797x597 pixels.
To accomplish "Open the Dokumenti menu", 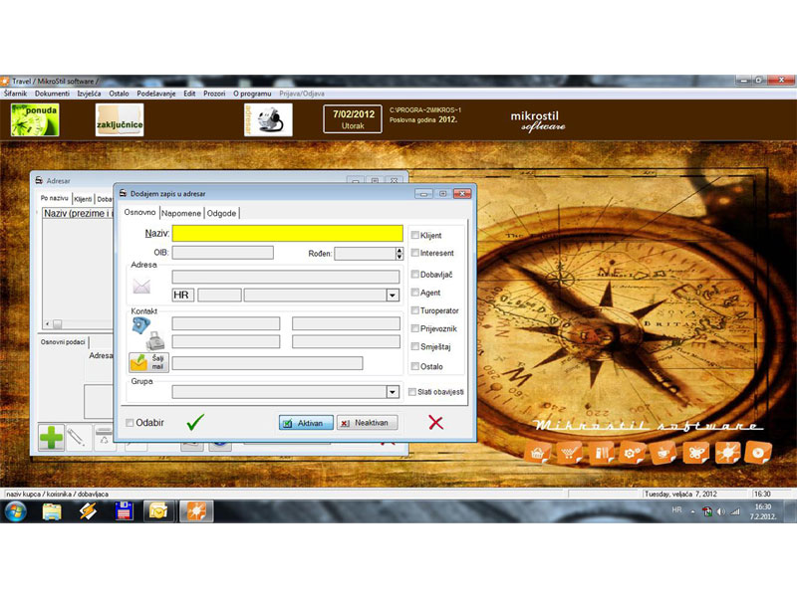I will (x=52, y=93).
